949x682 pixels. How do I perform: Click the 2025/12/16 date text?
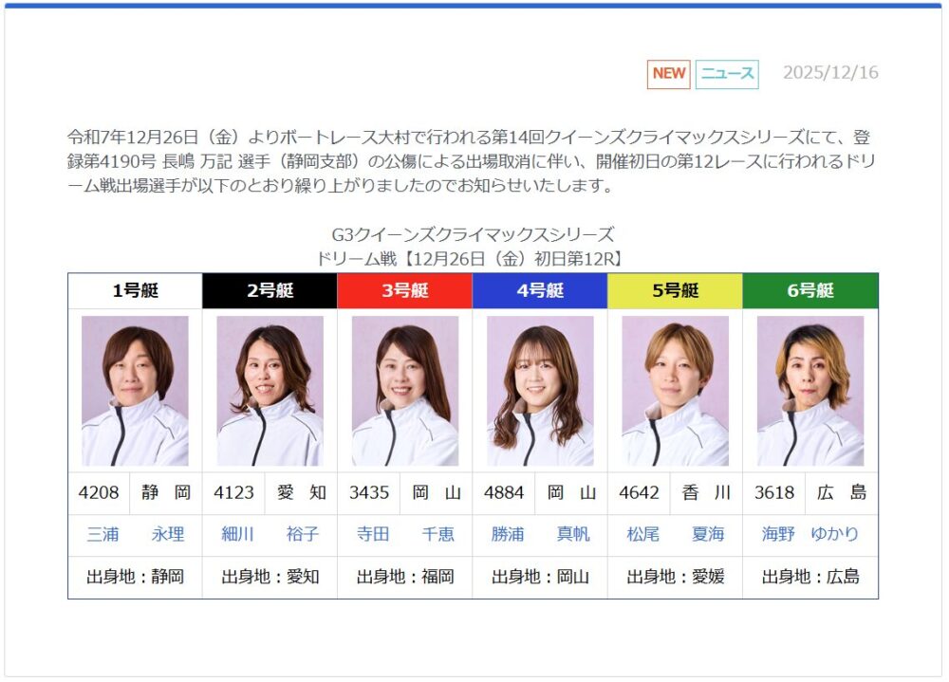click(x=830, y=73)
